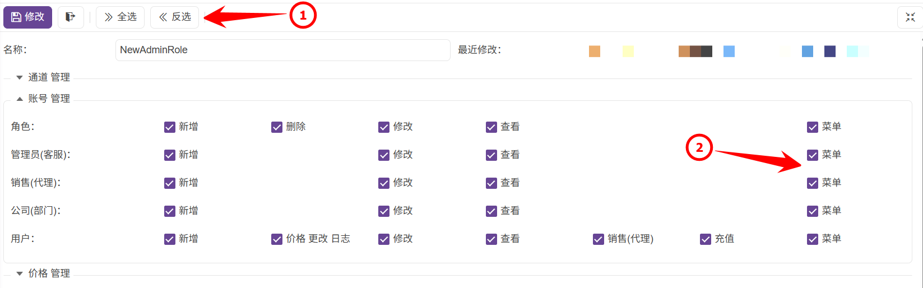Uncheck 删除 in the 角色 row
This screenshot has width=923, height=288.
[277, 127]
